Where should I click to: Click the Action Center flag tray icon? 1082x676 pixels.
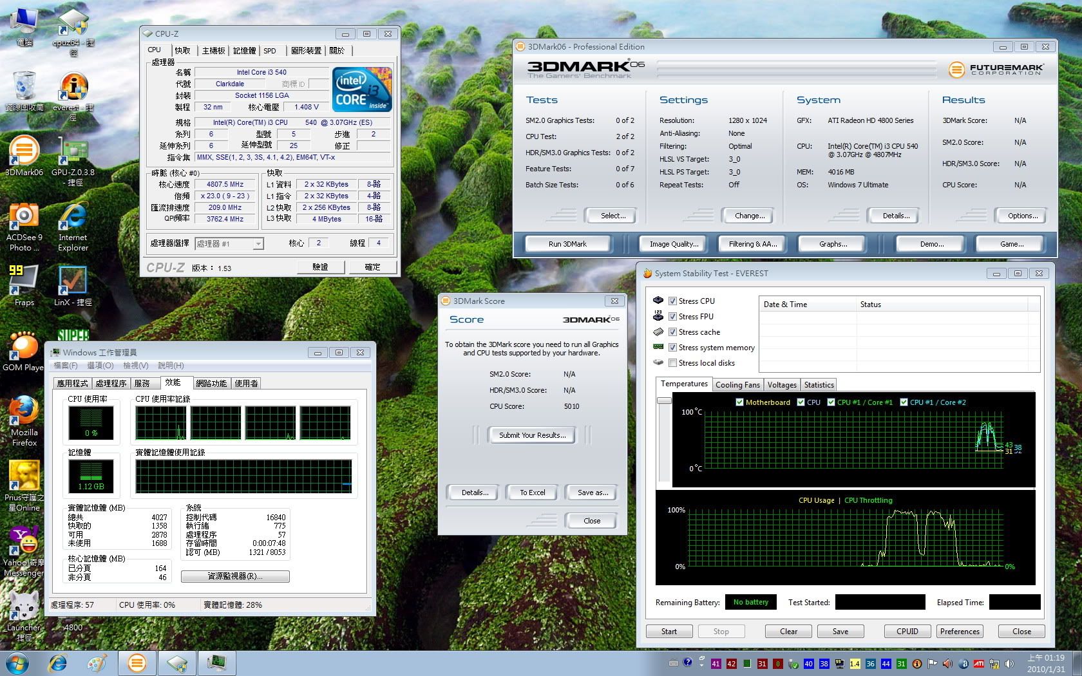tap(932, 664)
